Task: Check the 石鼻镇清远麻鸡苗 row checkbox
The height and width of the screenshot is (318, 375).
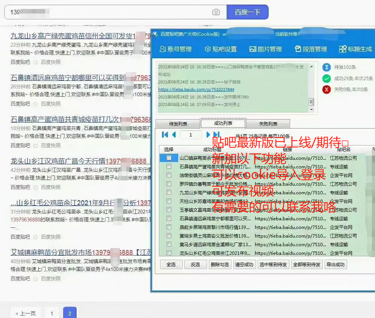Action: pos(169,218)
